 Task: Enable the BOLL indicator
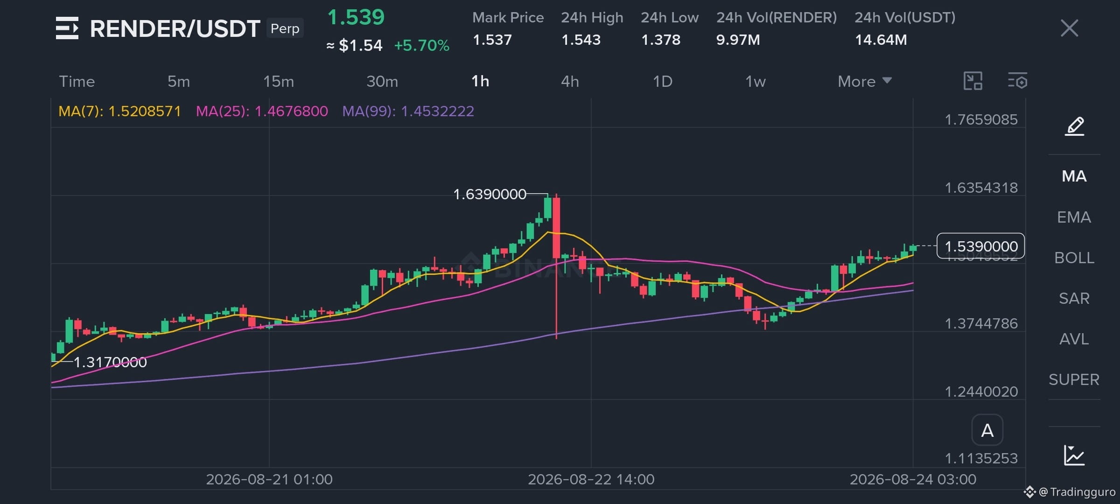1074,258
